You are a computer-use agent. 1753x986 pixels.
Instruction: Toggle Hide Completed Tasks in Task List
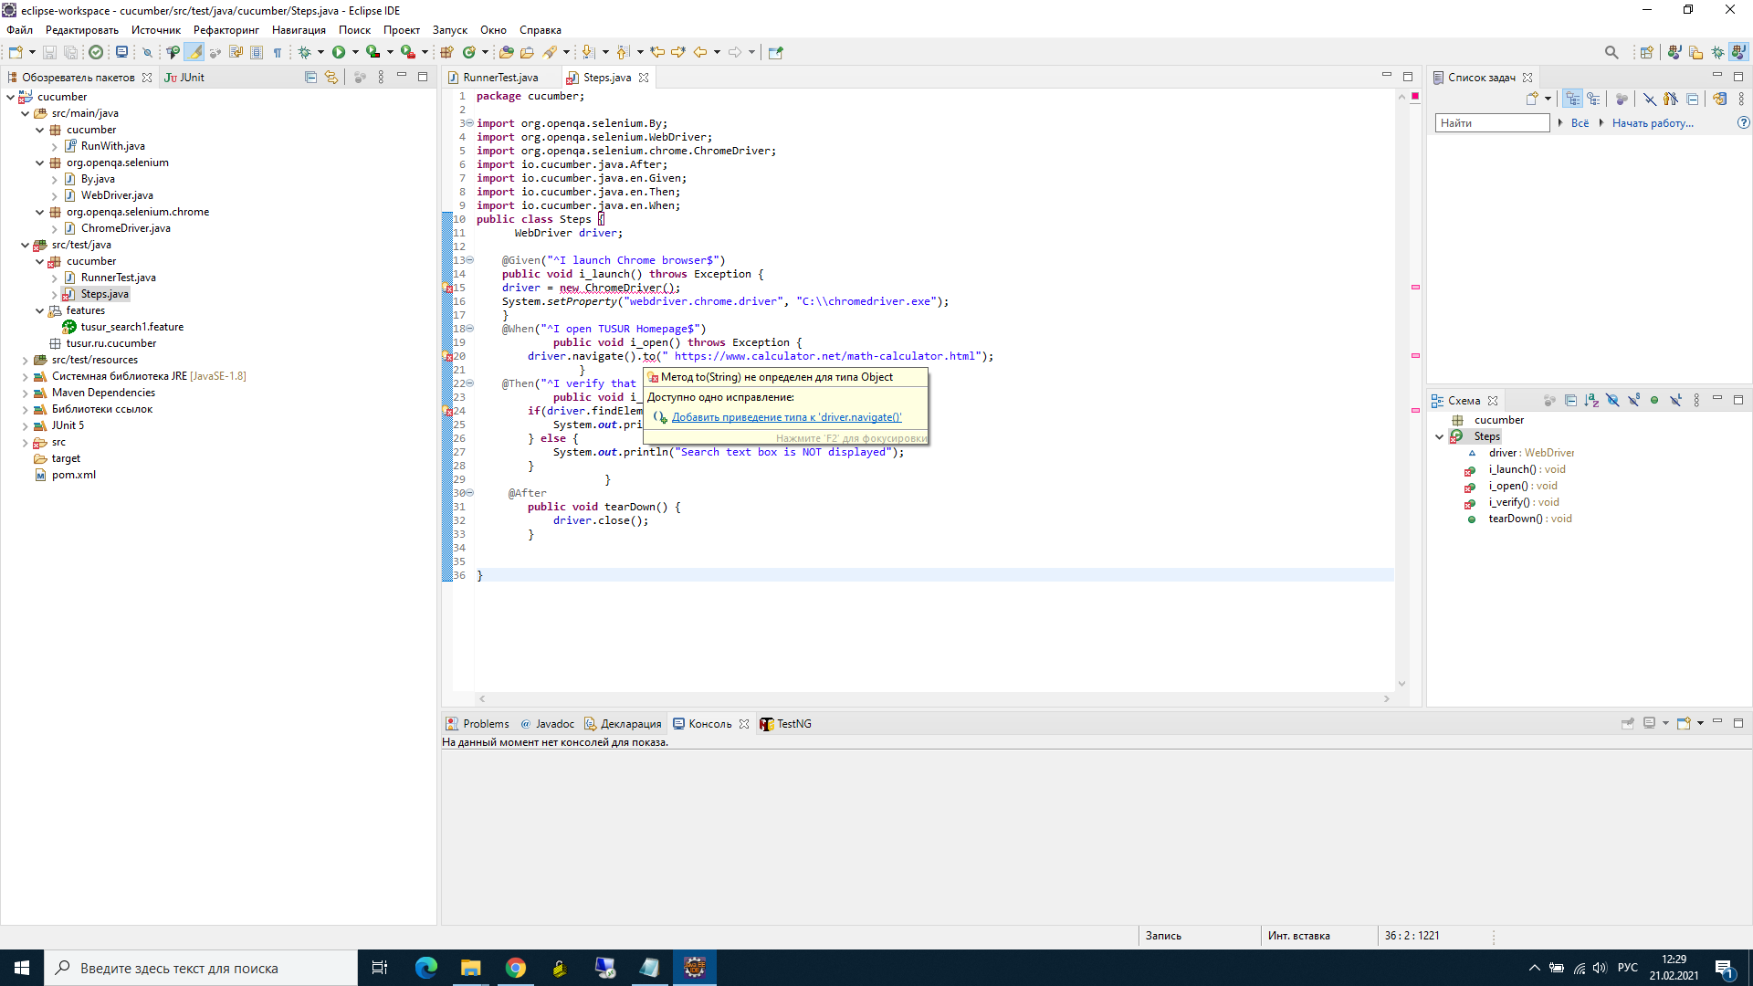click(1649, 99)
